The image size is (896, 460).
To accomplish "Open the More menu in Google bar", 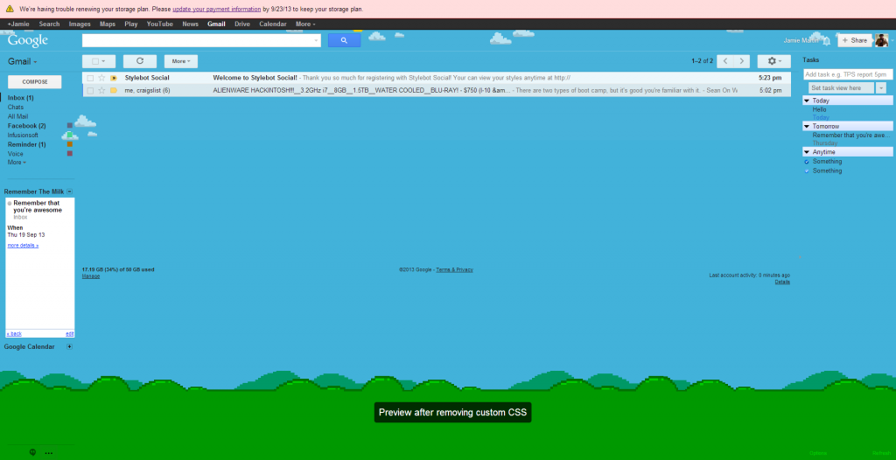I will (305, 24).
